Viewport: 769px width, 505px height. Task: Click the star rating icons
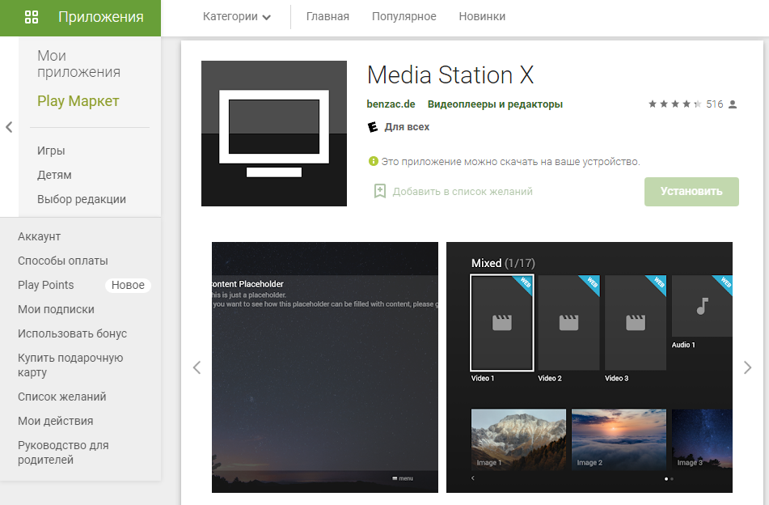click(x=674, y=104)
